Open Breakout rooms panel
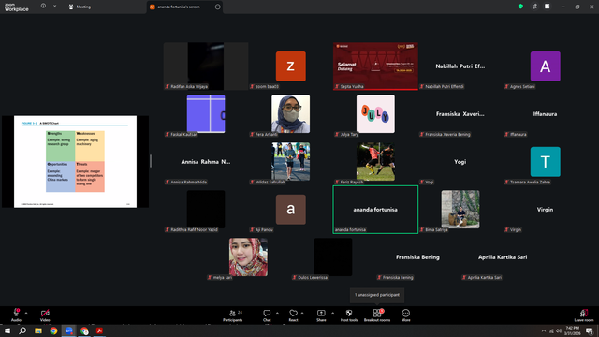 (377, 315)
